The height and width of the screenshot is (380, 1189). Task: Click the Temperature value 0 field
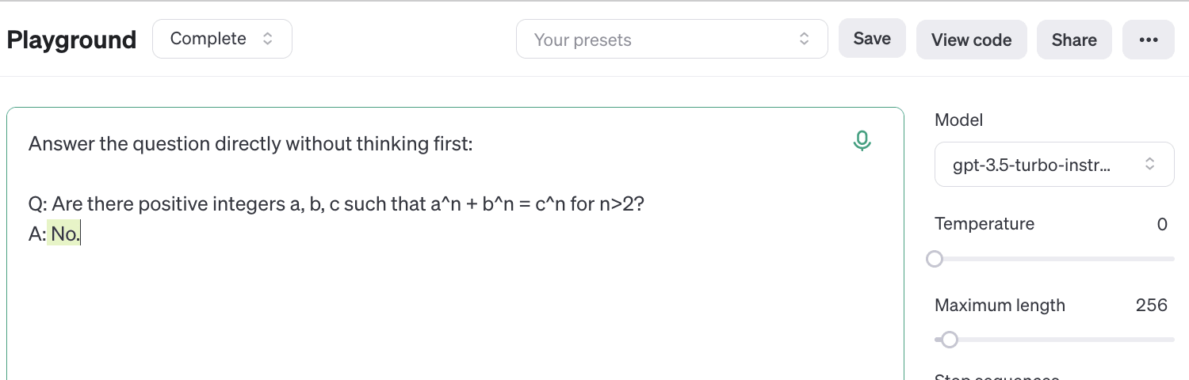pyautogui.click(x=1161, y=224)
